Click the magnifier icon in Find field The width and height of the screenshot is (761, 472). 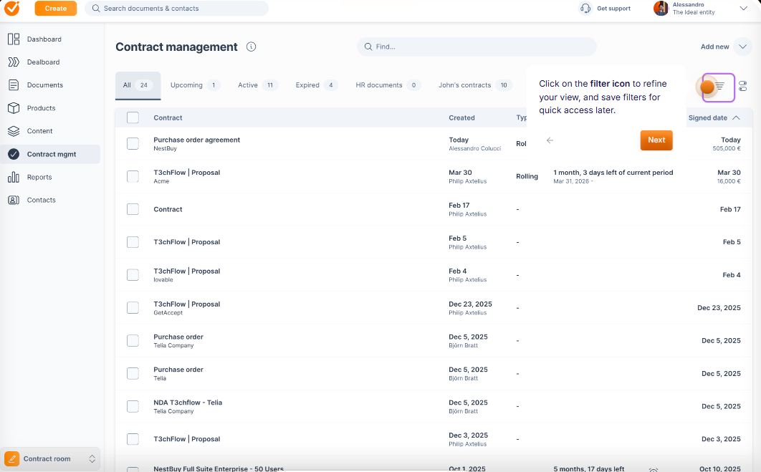368,47
